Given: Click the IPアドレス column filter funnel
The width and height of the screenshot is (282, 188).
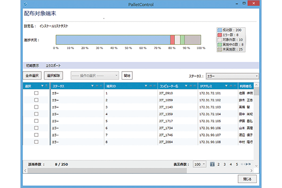Looking at the screenshot, I should [x=226, y=86].
